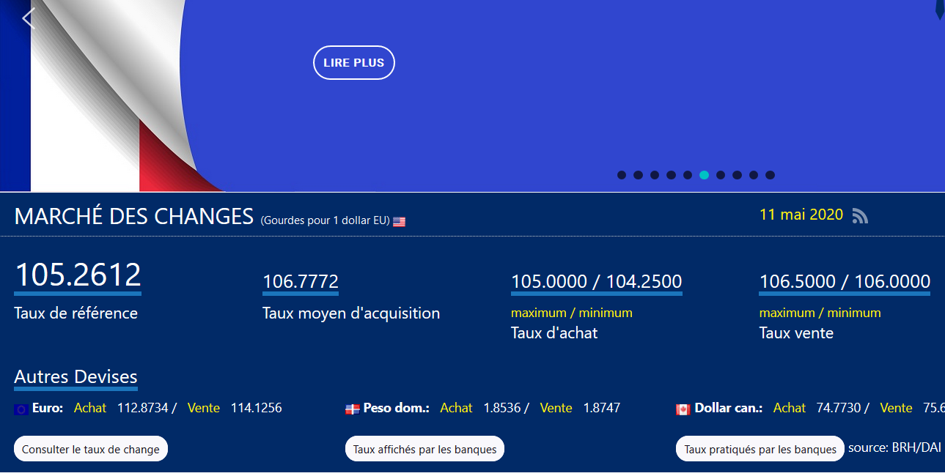Select the seventh carousel indicator dot
Image resolution: width=945 pixels, height=476 pixels.
pos(721,175)
